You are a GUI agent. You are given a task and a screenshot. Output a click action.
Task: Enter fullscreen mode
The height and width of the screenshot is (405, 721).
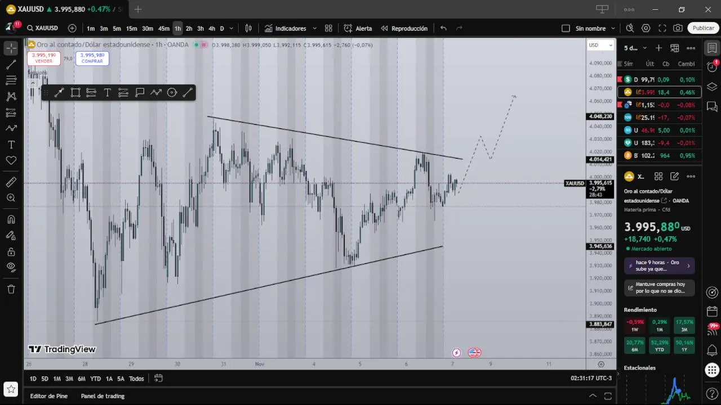(x=662, y=28)
